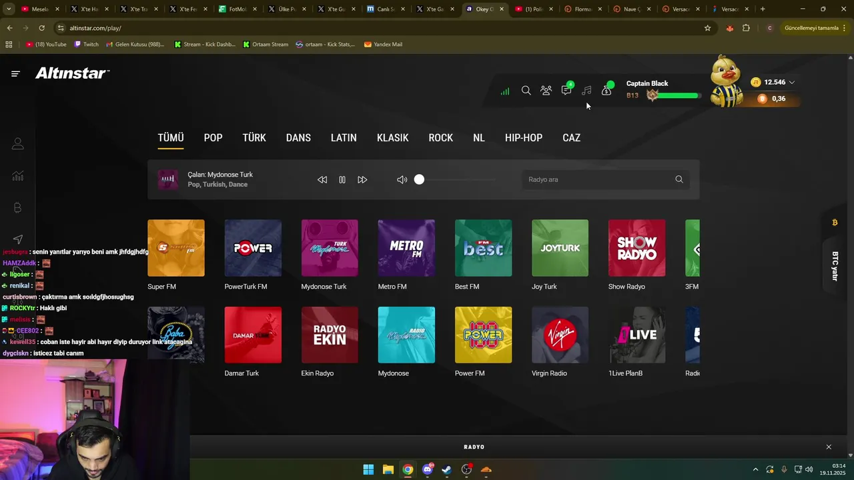Open the chat messages icon
This screenshot has width=854, height=480.
pyautogui.click(x=566, y=90)
